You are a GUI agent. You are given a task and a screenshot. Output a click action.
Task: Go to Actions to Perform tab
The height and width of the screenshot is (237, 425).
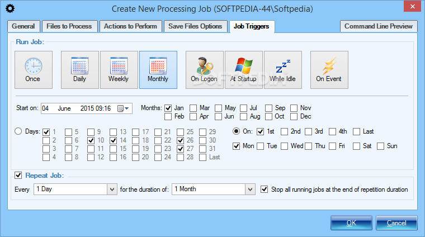[130, 26]
